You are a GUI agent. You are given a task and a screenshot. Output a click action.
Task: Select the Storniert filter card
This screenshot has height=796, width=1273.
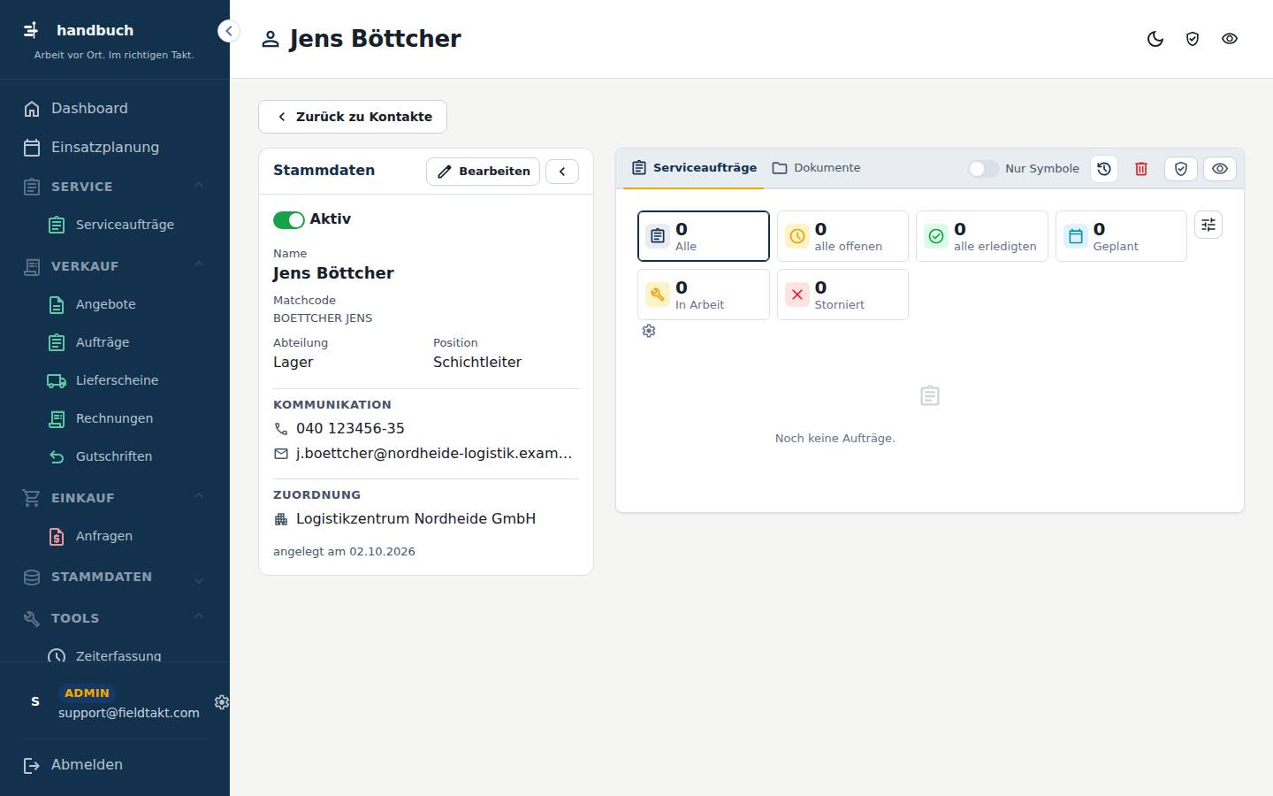click(x=842, y=295)
